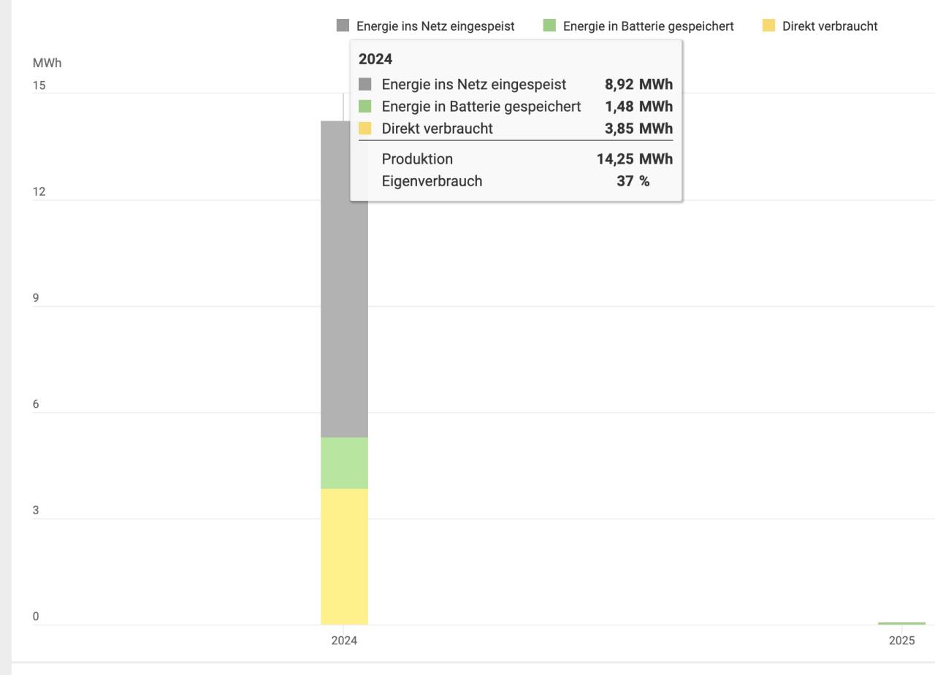Click the 8,92 MWh value in the tooltip
The height and width of the screenshot is (675, 935).
click(x=638, y=85)
